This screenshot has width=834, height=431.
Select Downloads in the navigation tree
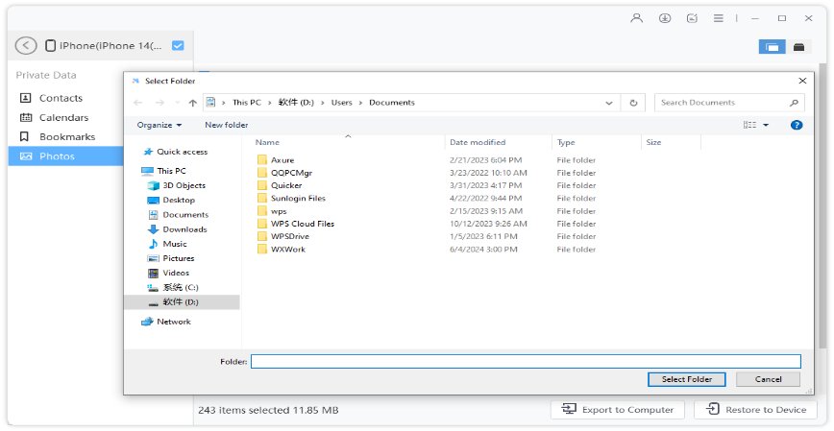(x=184, y=229)
